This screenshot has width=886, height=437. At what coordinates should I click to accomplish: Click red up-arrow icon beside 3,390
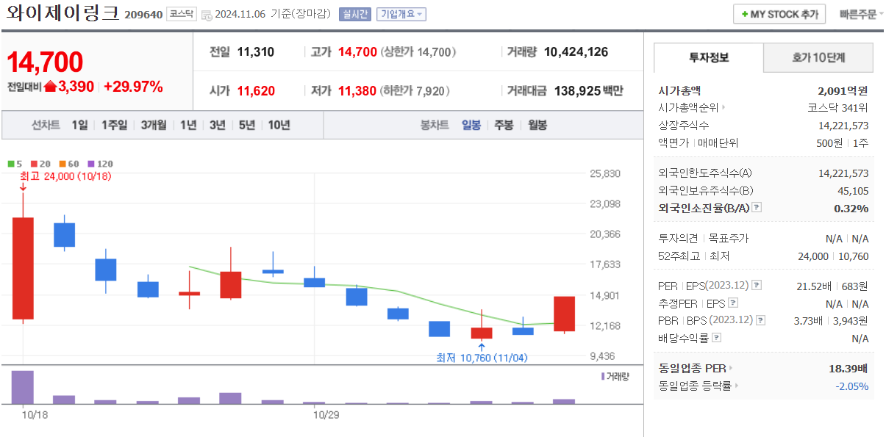[51, 87]
